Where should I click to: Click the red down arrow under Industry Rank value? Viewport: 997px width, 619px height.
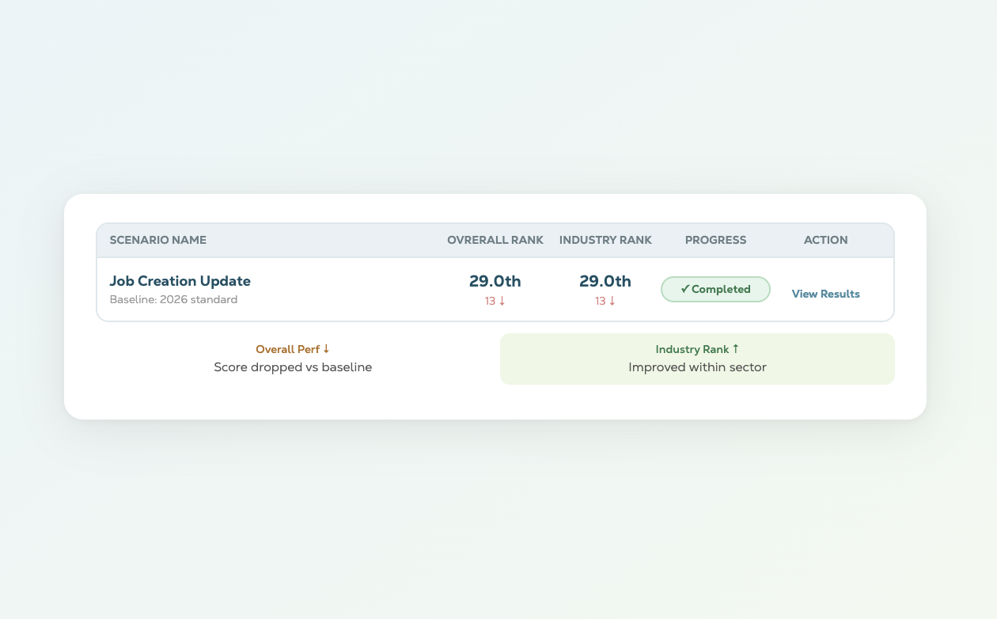pos(612,302)
